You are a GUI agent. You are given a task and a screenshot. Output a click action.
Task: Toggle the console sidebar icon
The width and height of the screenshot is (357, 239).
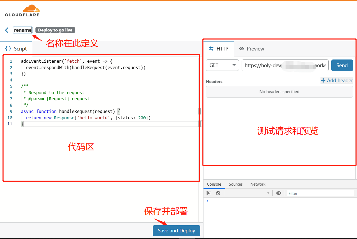[209, 193]
